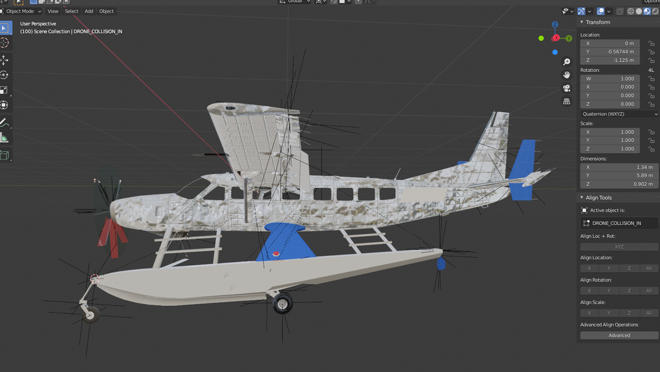Open the Add menu
The image size is (660, 372).
[x=89, y=11]
